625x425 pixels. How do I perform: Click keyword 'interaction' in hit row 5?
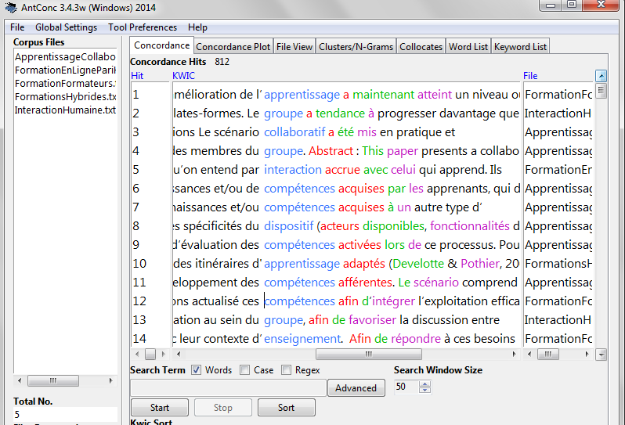point(293,170)
